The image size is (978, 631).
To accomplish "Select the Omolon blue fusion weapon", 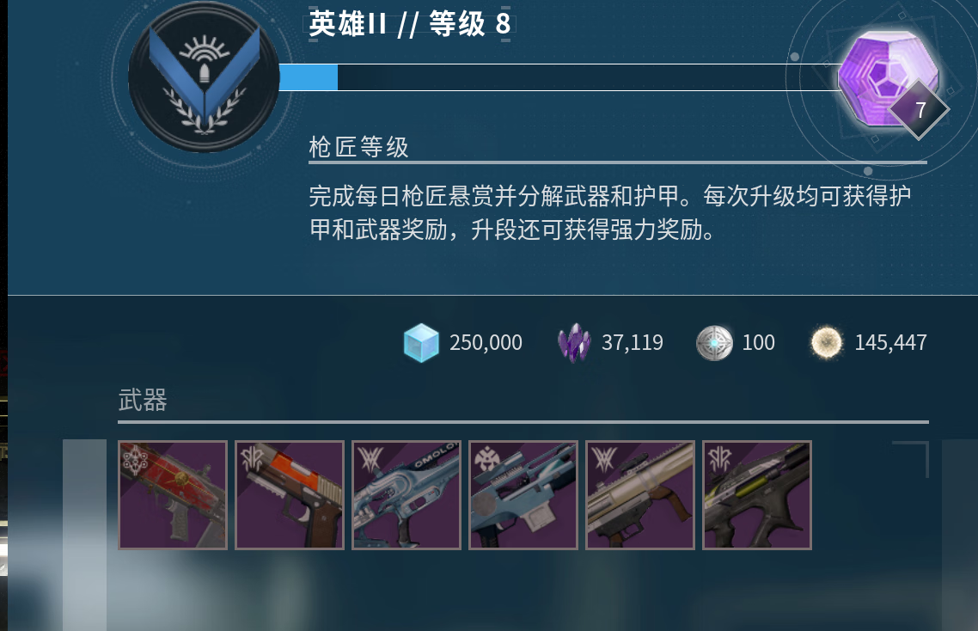I will tap(406, 495).
